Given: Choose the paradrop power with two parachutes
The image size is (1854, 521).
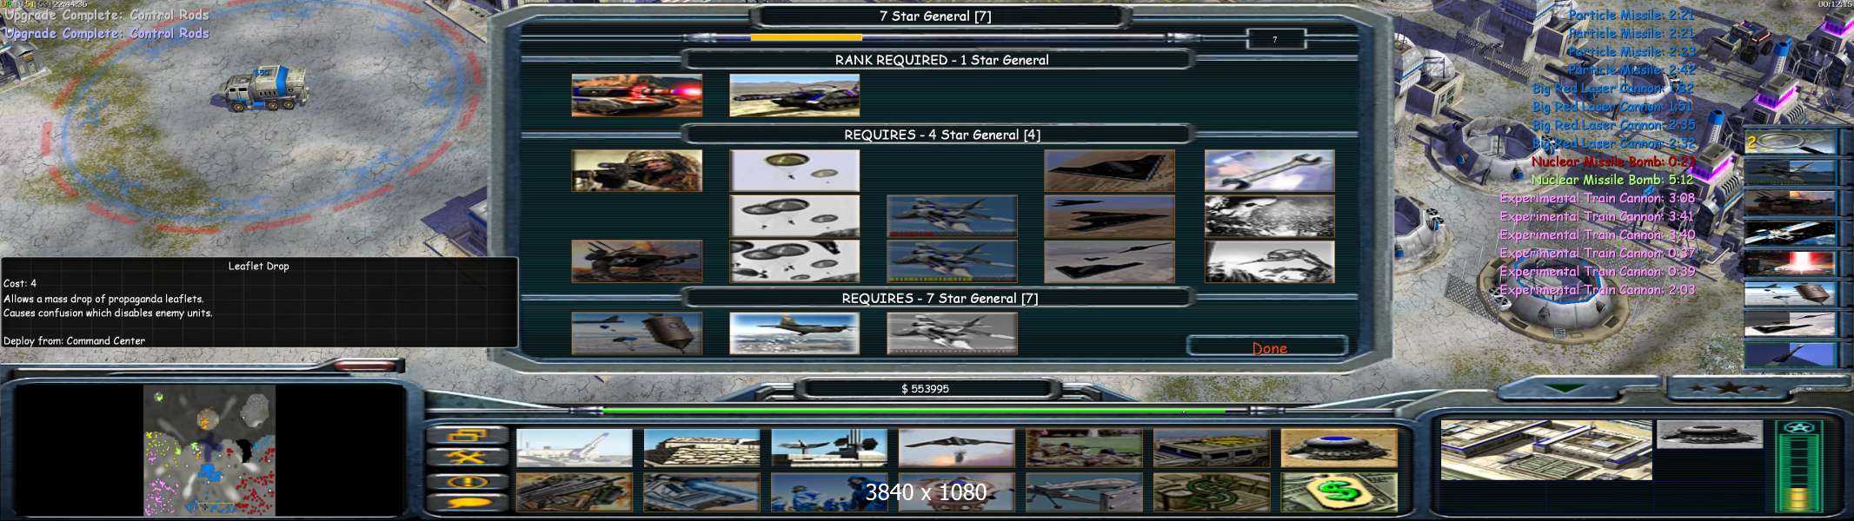Looking at the screenshot, I should (794, 170).
